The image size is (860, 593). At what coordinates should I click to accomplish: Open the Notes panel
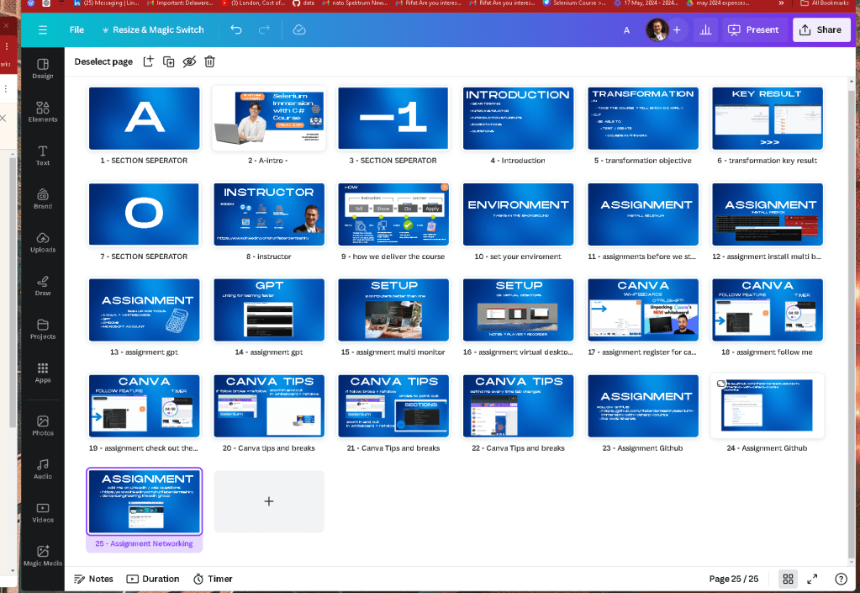pos(93,579)
